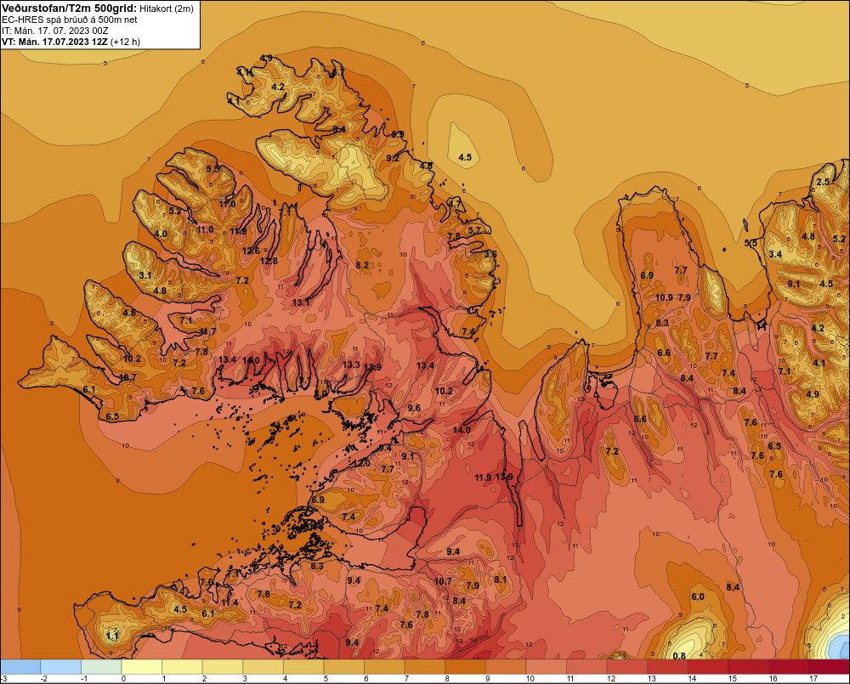The image size is (850, 684).
Task: Click the 'Hitakort (2m)' header label
Action: pos(167,8)
